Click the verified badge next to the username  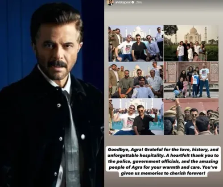coord(133,2)
